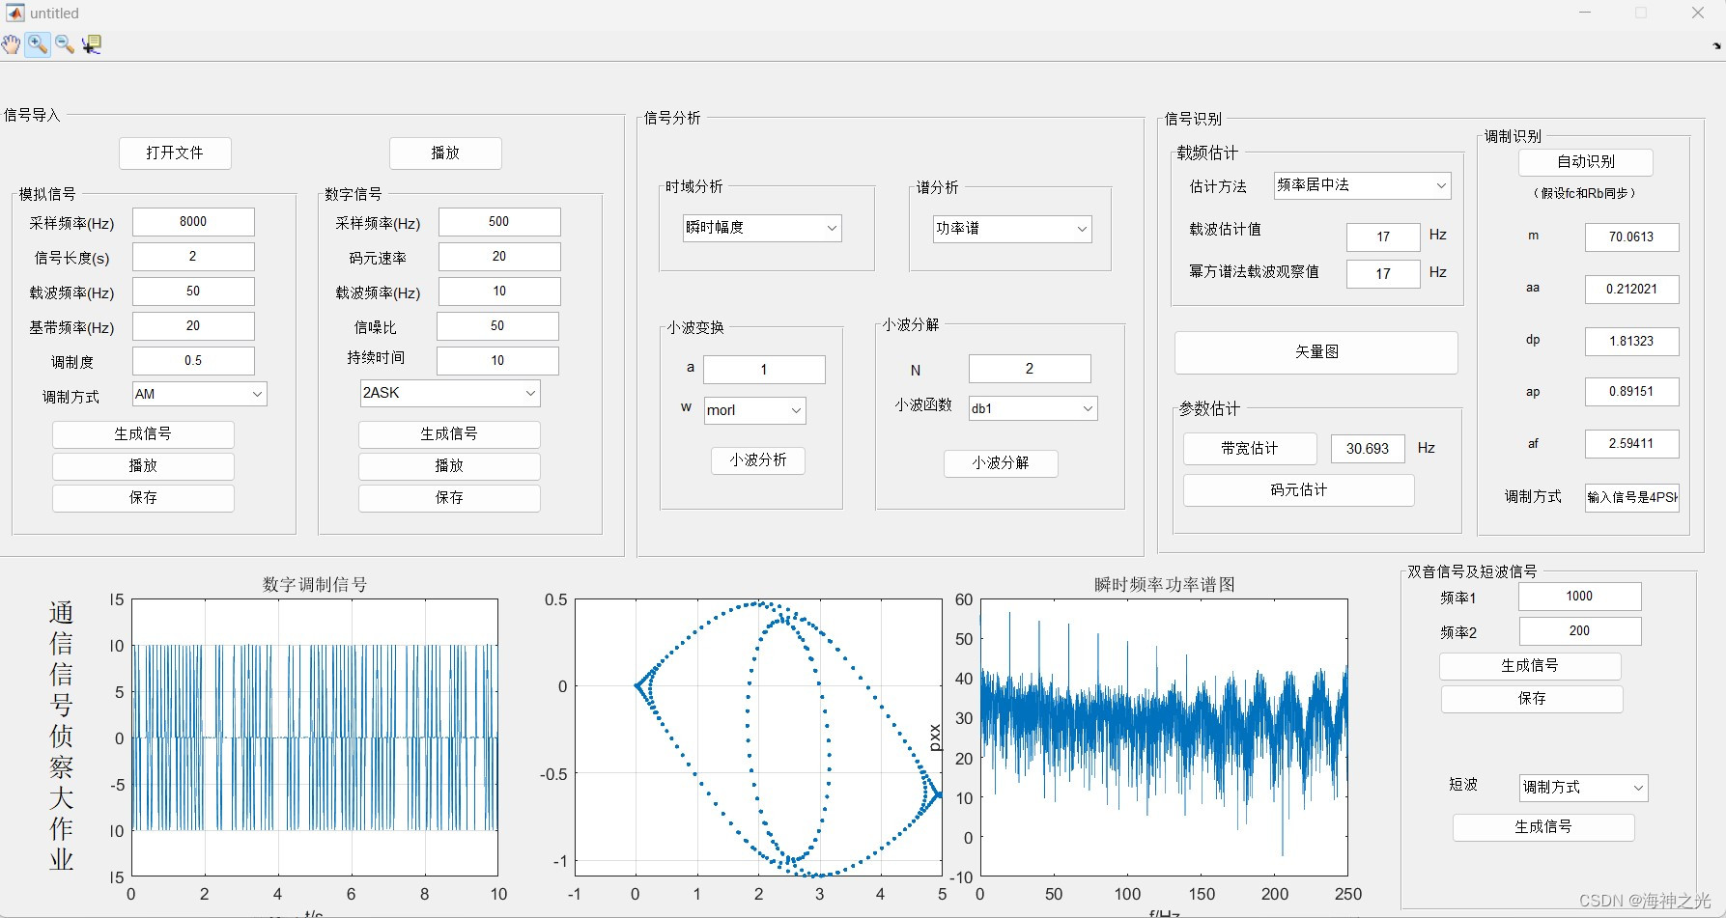Expand the 功率谱 spectrum analysis dropdown
1726x918 pixels.
[1012, 229]
